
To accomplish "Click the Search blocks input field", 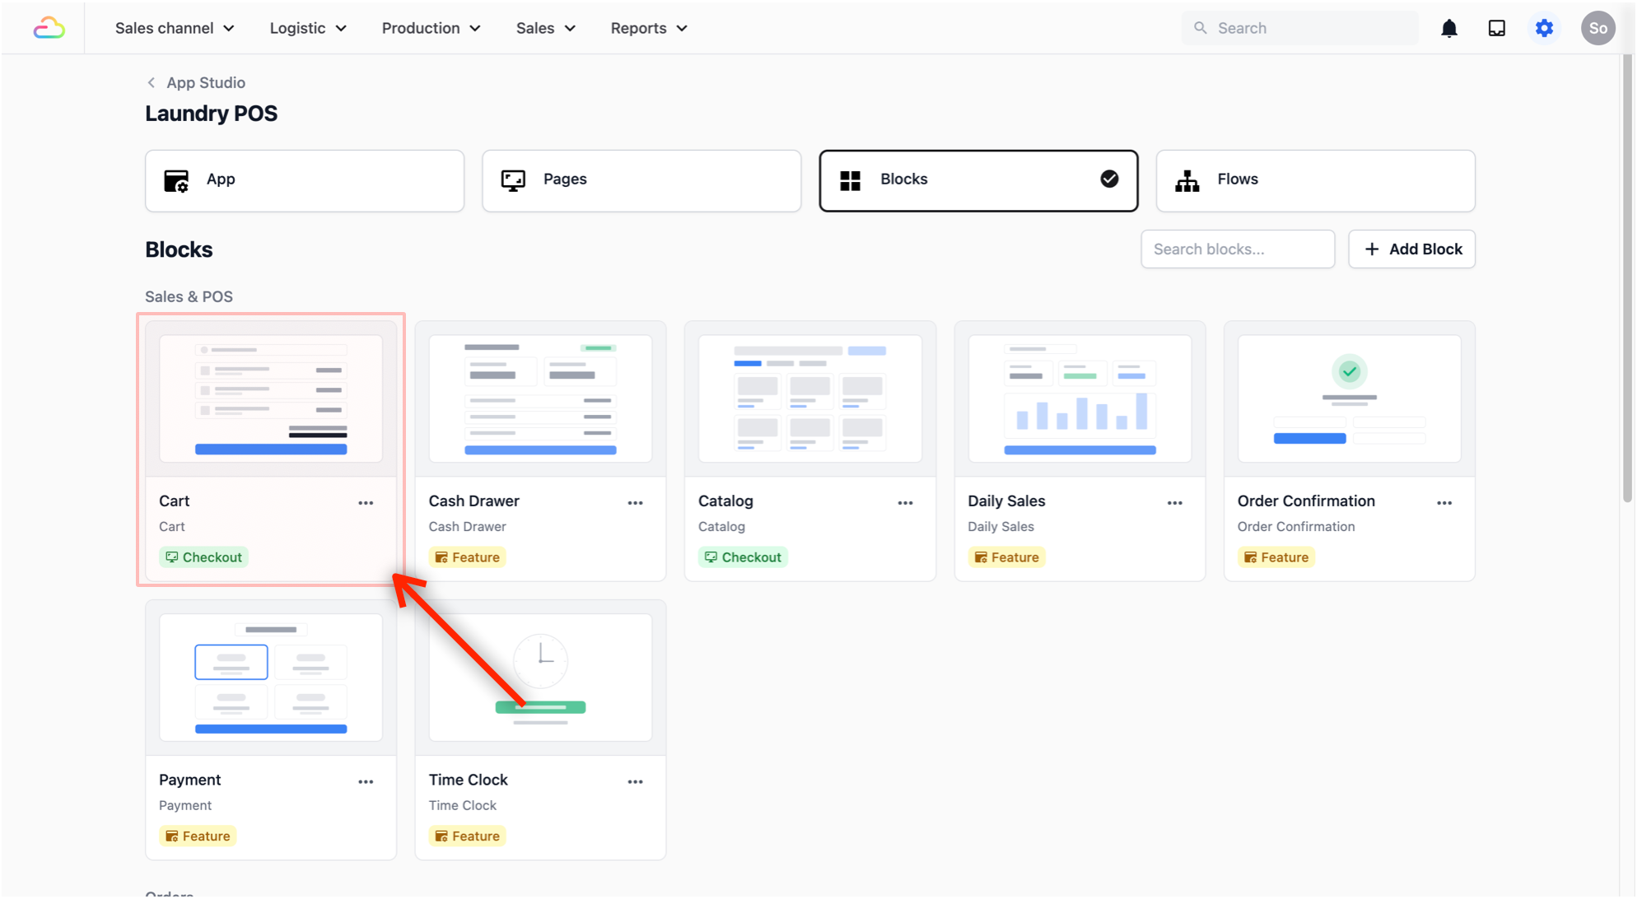I will tap(1237, 249).
